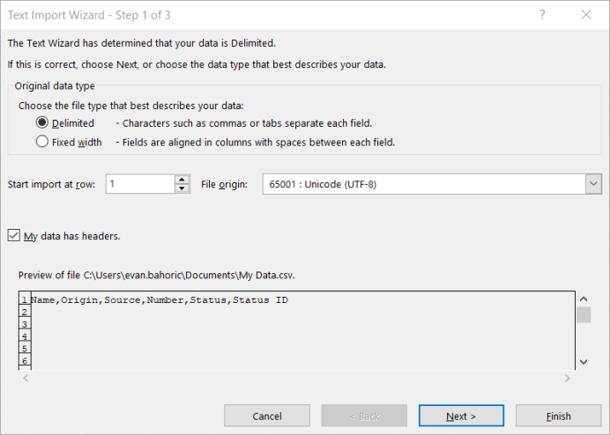Decrease the start import row spinner
The height and width of the screenshot is (435, 610).
pyautogui.click(x=182, y=188)
